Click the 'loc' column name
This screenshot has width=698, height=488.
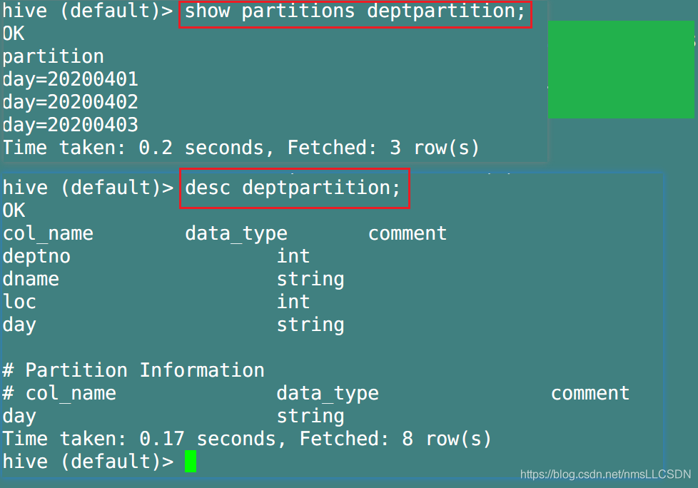pos(19,302)
